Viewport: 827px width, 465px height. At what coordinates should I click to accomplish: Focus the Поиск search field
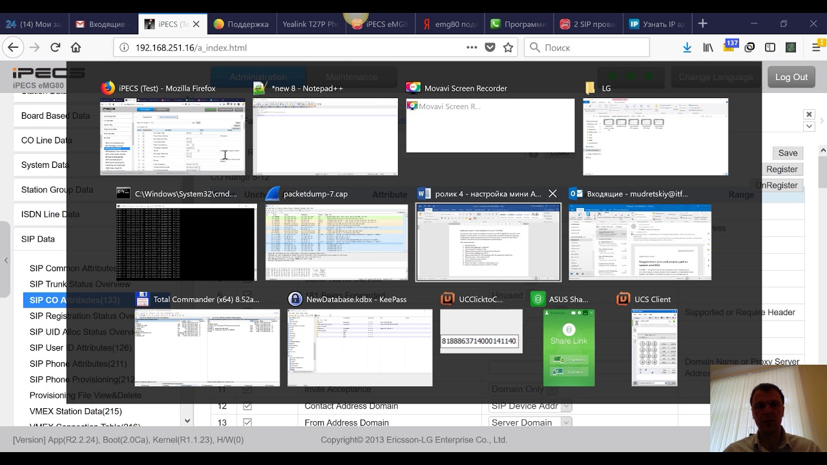pyautogui.click(x=587, y=47)
